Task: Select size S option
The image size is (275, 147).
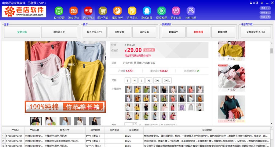Action: pyautogui.click(x=128, y=81)
